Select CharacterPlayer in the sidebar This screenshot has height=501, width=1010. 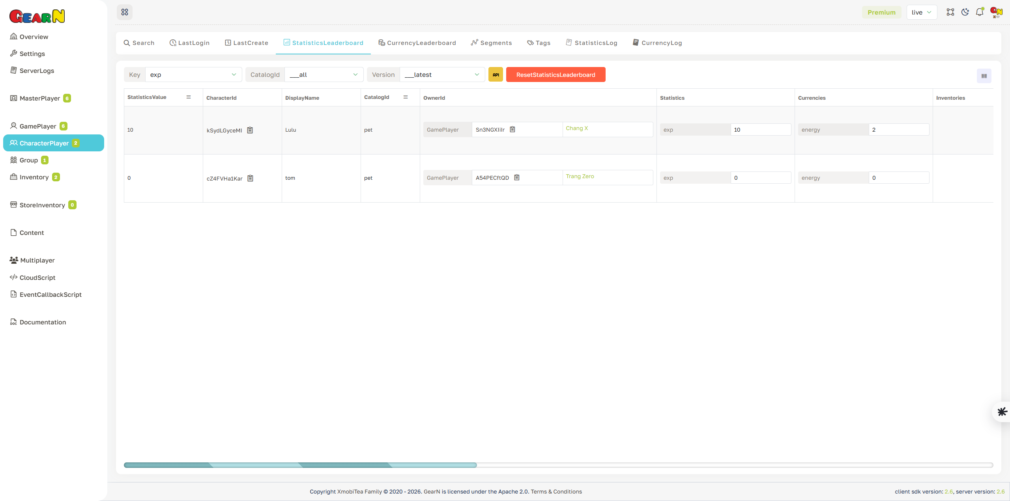coord(44,143)
